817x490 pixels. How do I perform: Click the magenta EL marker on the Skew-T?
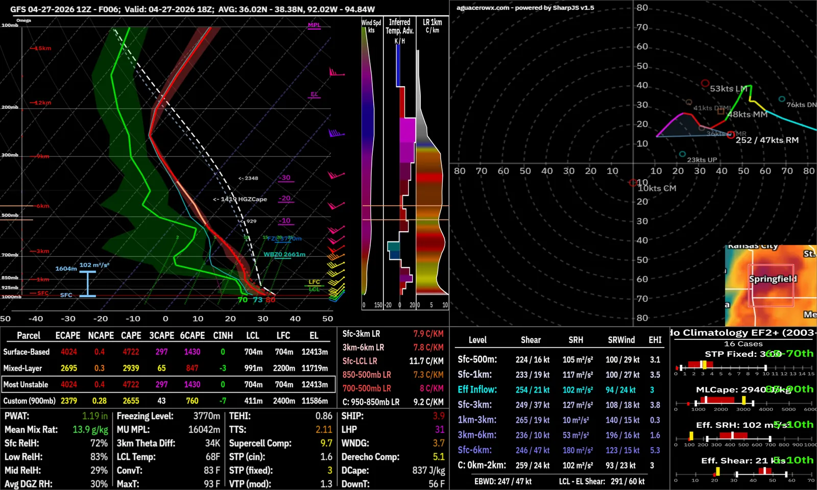[x=315, y=94]
